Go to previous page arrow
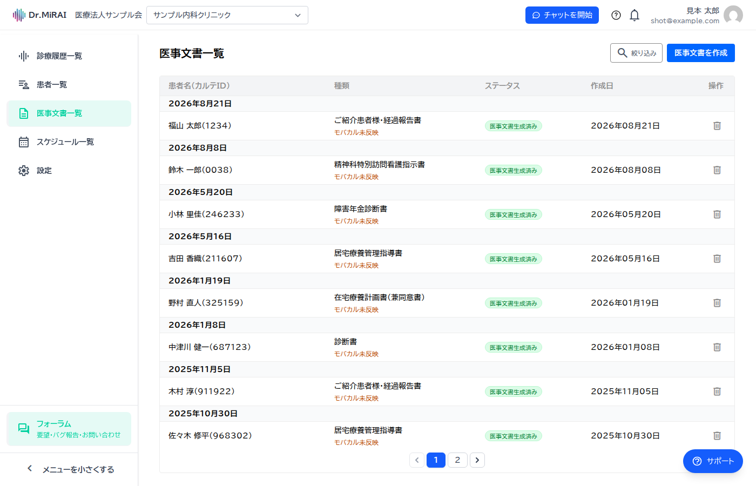 (417, 460)
